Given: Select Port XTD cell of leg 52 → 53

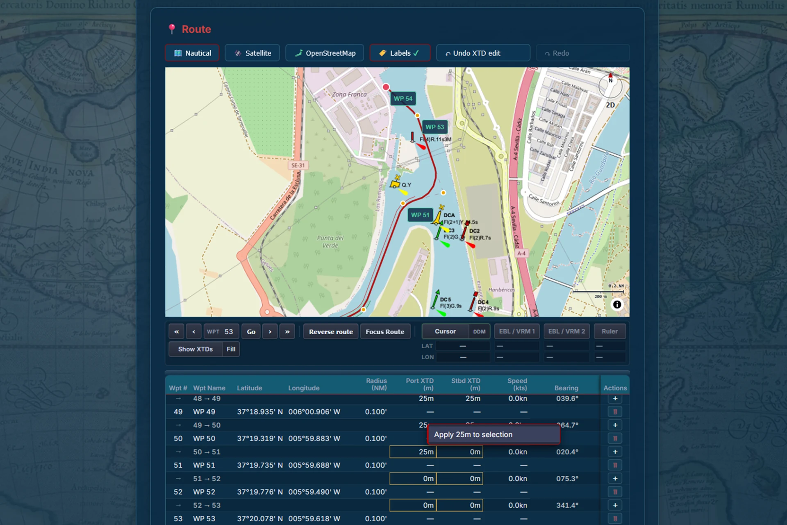Looking at the screenshot, I should coord(413,505).
